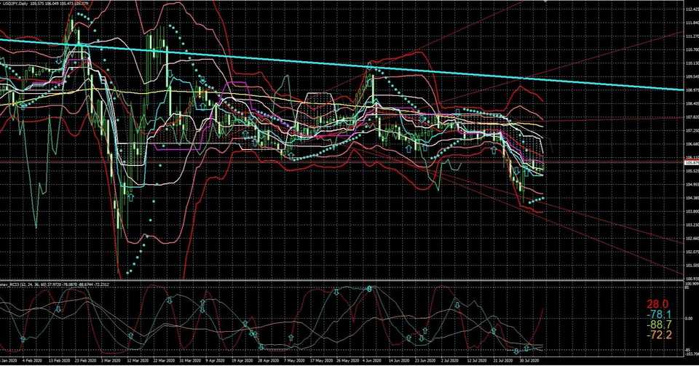The width and height of the screenshot is (699, 366).
Task: Click the 31 Mar 2020 date label
Action: (190, 359)
